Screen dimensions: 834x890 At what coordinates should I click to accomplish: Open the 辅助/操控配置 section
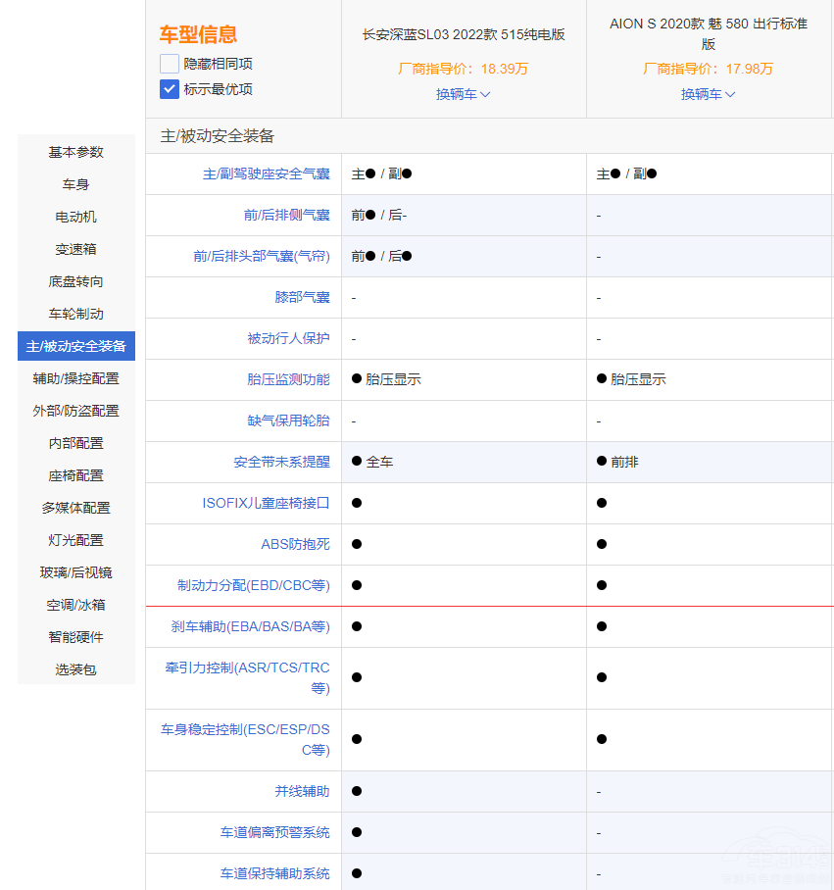coord(74,377)
